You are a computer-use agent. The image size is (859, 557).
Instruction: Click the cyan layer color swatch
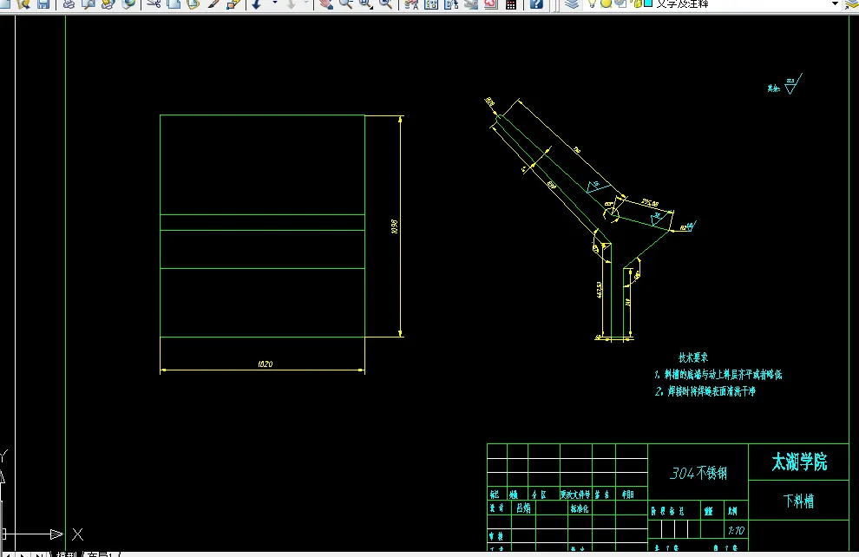(648, 3)
